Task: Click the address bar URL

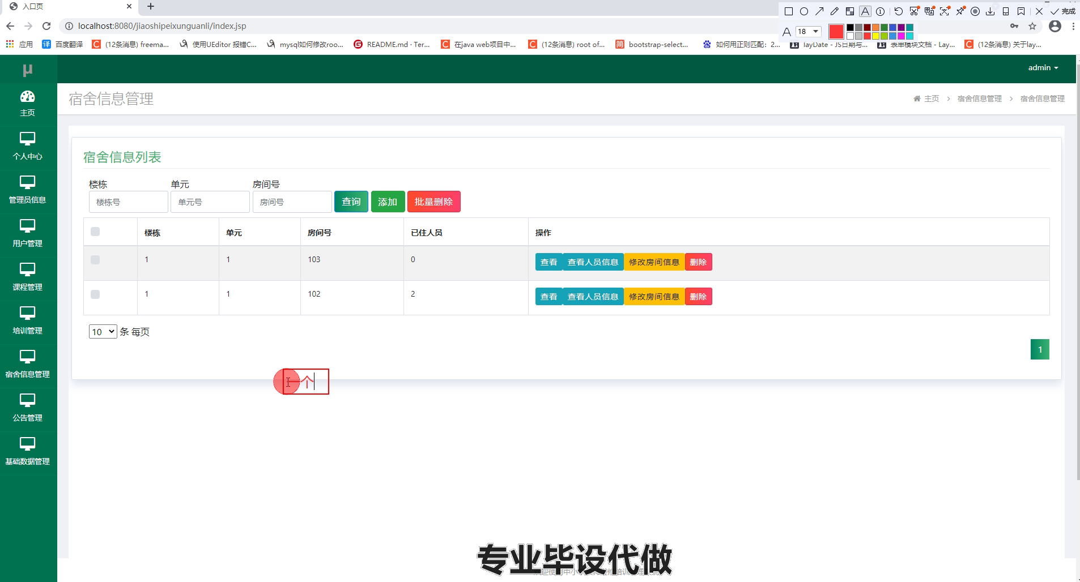Action: tap(162, 26)
